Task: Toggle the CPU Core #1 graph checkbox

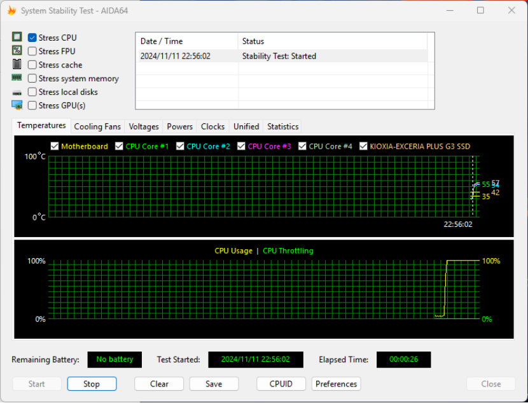Action: coord(119,146)
